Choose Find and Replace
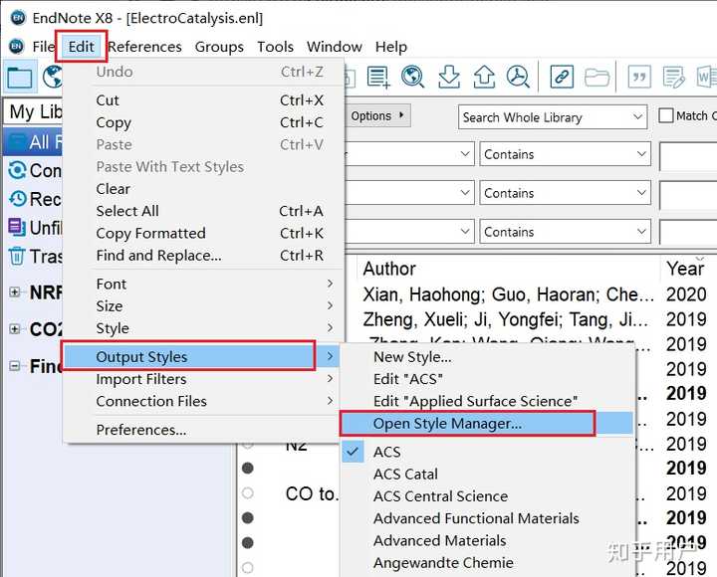Screen dimensions: 717x577 click(203, 255)
